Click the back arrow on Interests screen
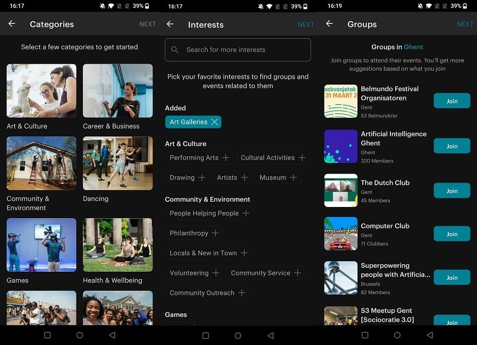 170,24
